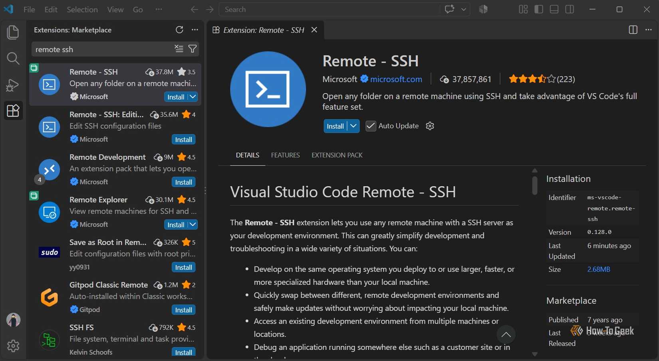The image size is (659, 361).
Task: Open the Accounts avatar menu
Action: 13,320
